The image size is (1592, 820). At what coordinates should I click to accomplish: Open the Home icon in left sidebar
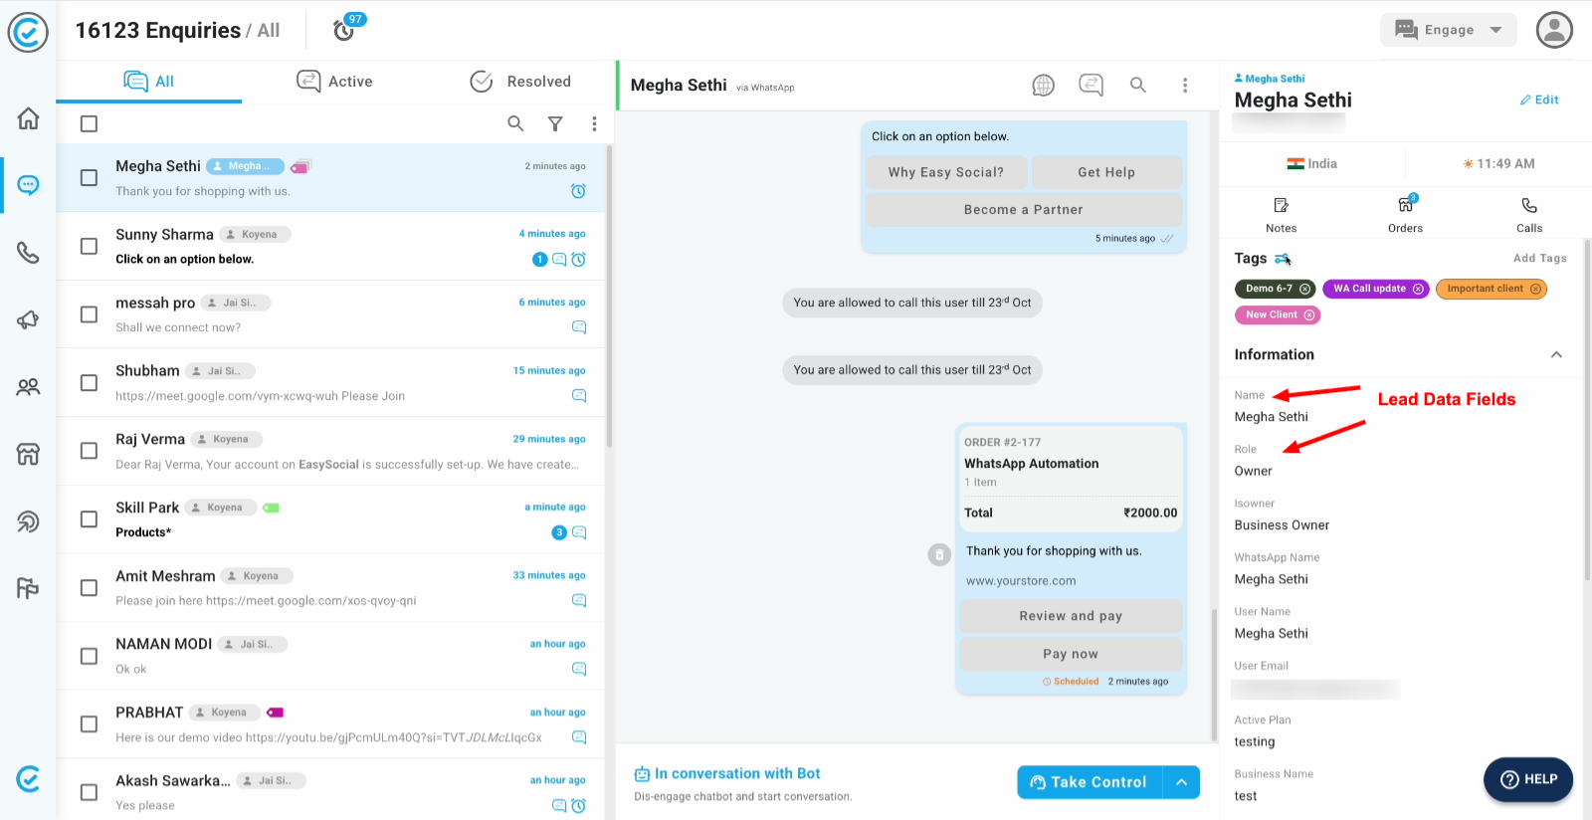click(28, 118)
